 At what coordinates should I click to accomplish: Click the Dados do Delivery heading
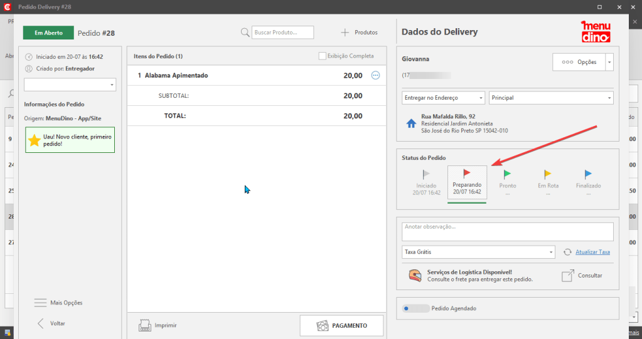coord(439,32)
